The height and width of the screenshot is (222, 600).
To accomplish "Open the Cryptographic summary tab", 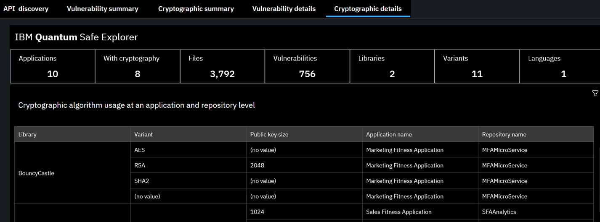I will [x=196, y=9].
